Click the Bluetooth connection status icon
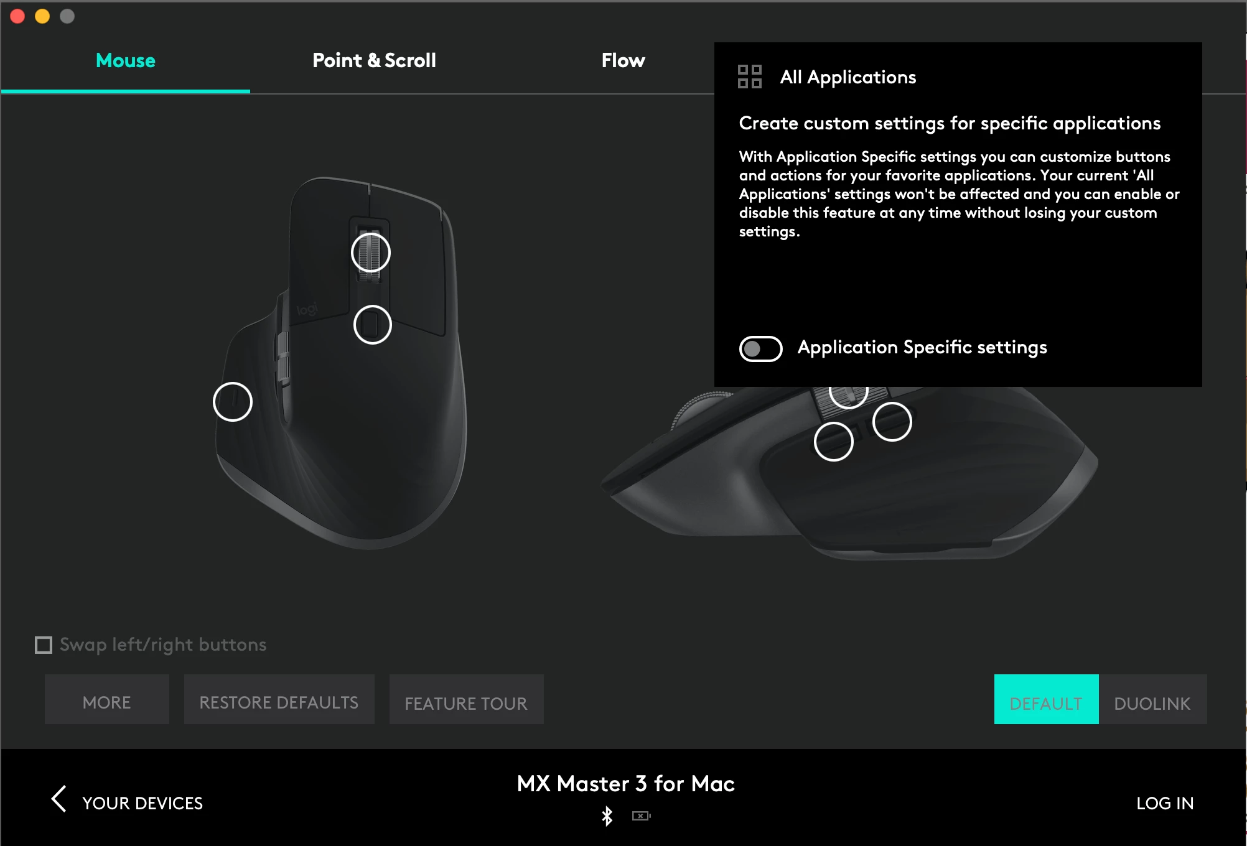This screenshot has width=1247, height=846. [x=607, y=816]
